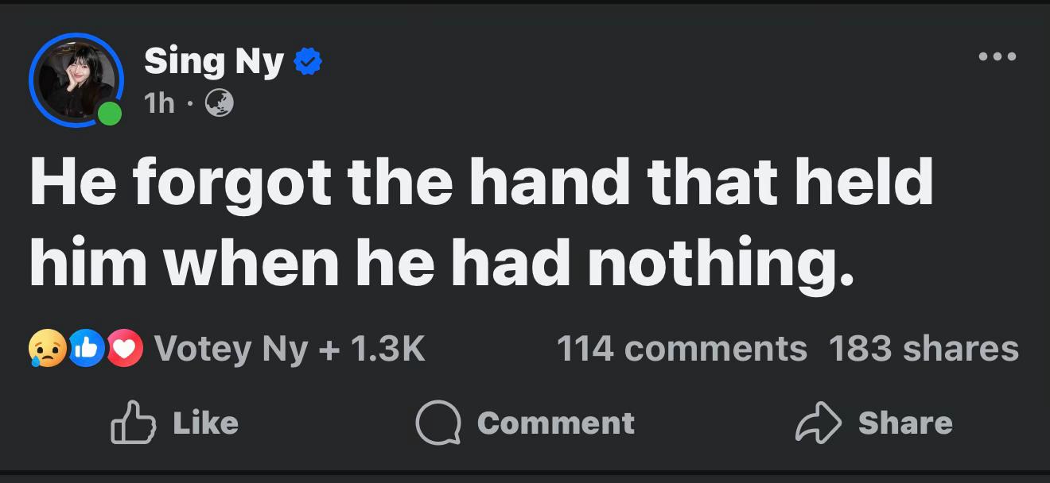Open the 1h post timestamp
Image resolution: width=1050 pixels, height=483 pixels.
pos(160,102)
